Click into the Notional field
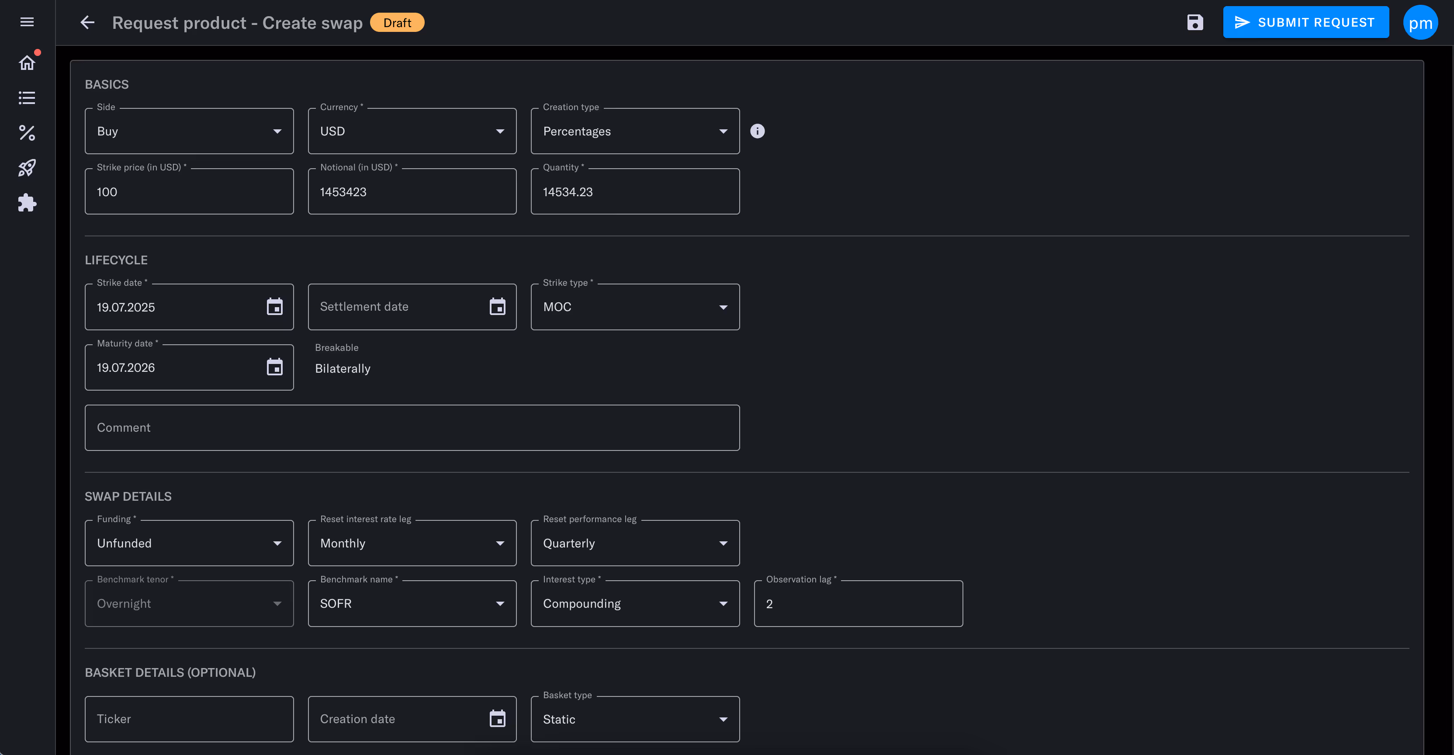The height and width of the screenshot is (755, 1454). [412, 191]
